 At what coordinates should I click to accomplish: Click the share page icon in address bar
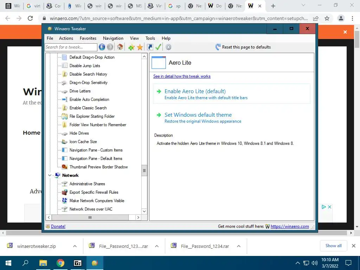coord(316,18)
